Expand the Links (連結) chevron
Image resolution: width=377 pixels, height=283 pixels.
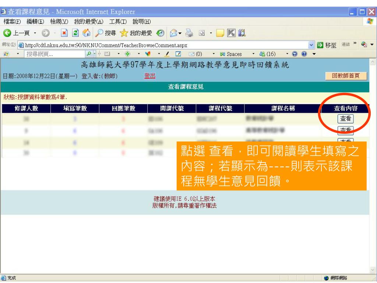click(x=355, y=43)
